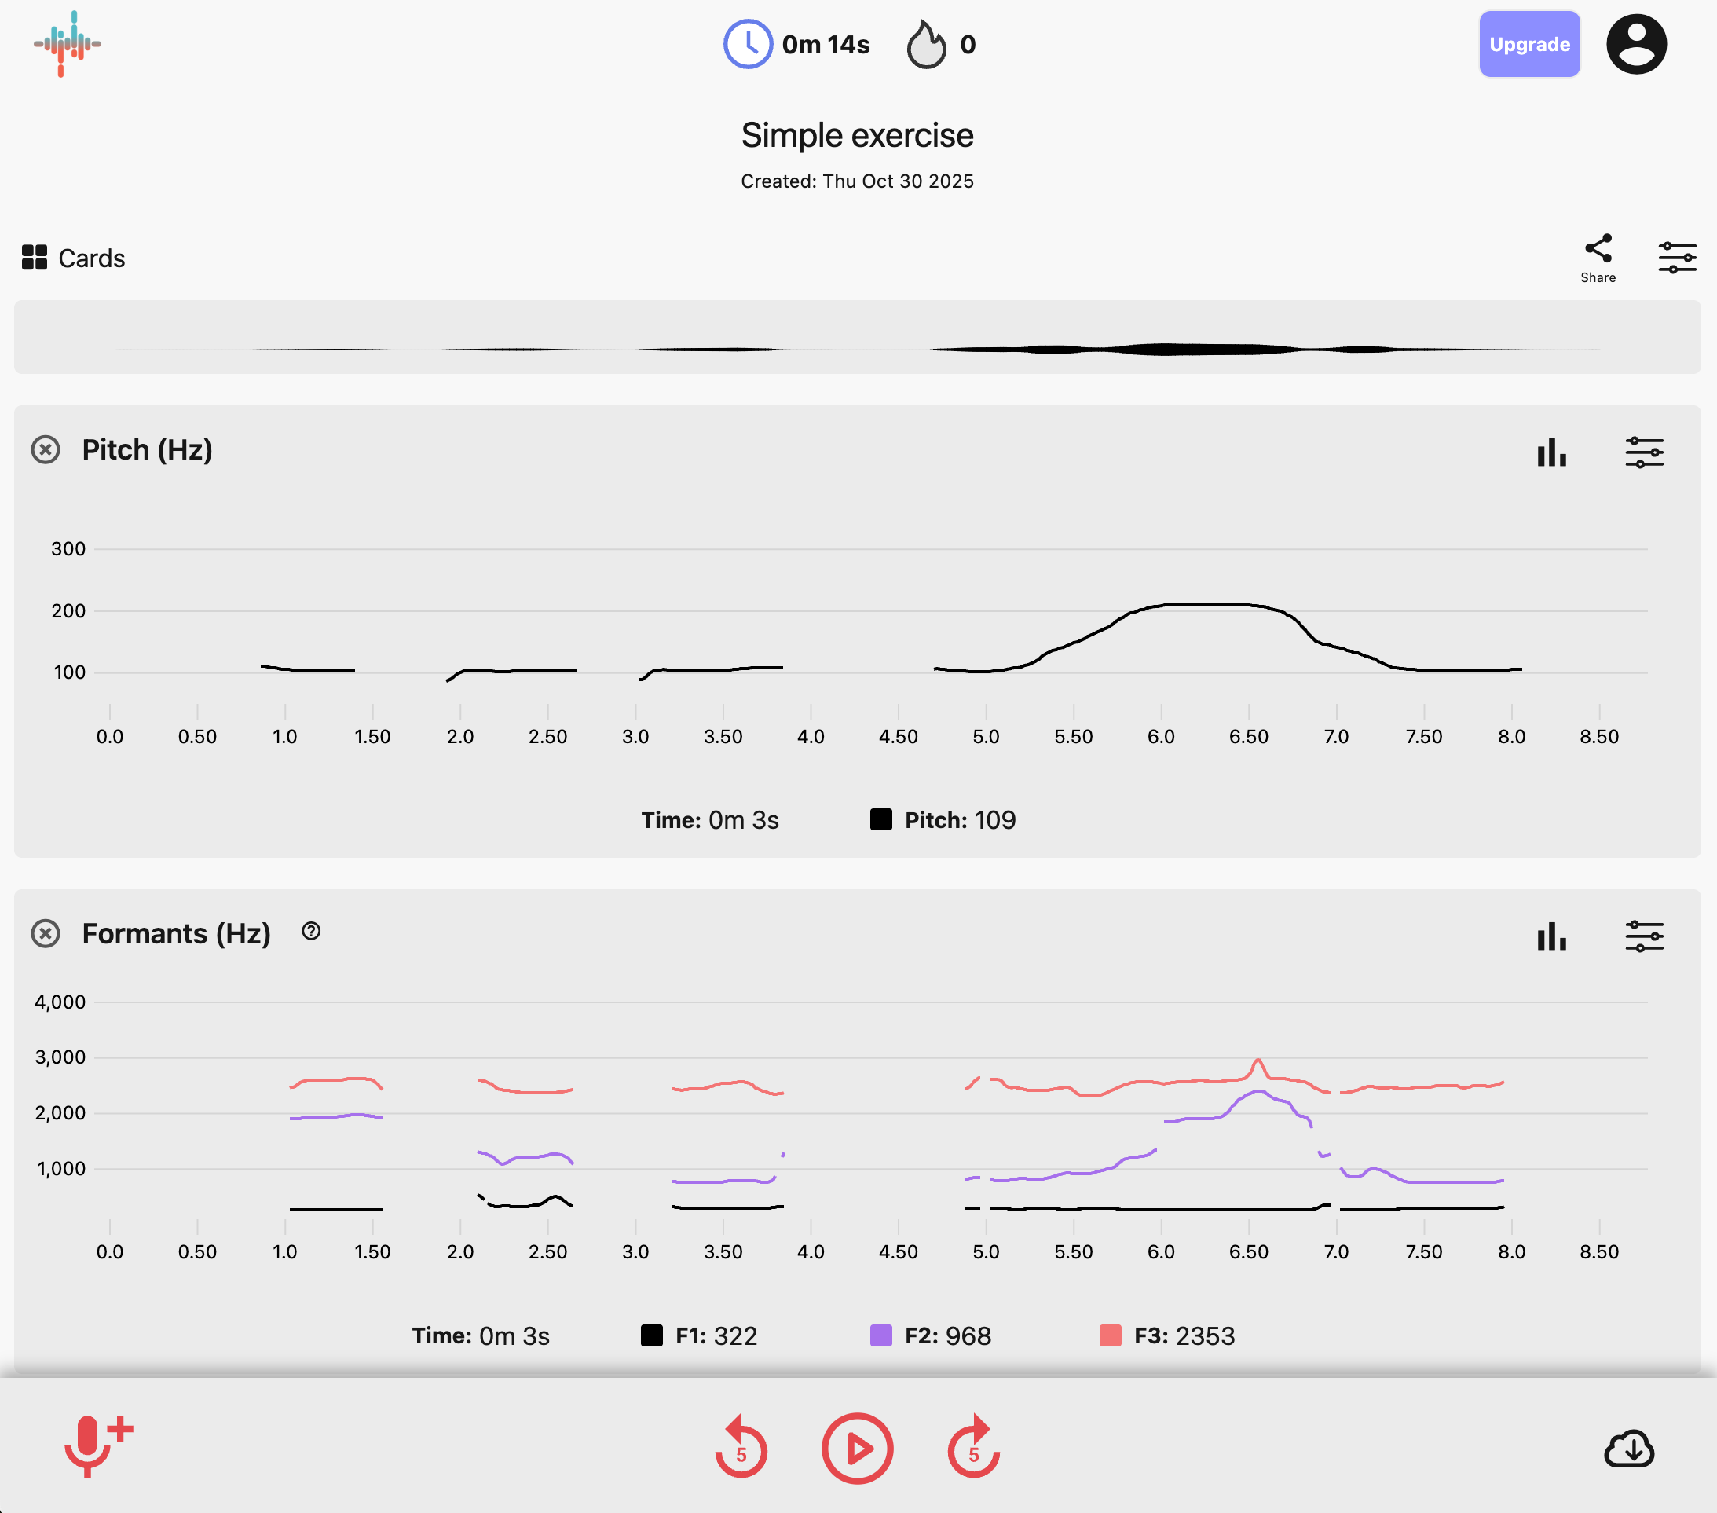
Task: Open the user account profile icon
Action: pos(1635,44)
